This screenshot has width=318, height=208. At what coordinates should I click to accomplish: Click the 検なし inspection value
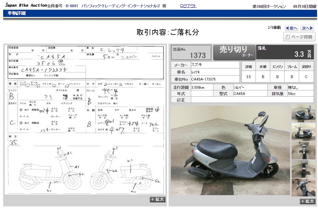(x=301, y=88)
